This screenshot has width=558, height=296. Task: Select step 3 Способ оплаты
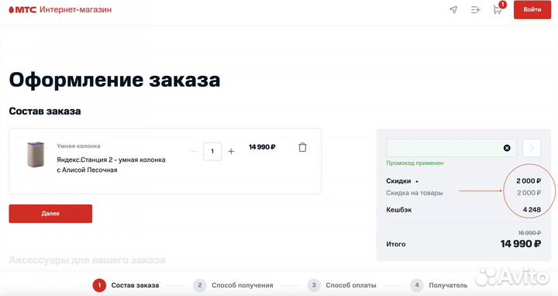click(342, 285)
